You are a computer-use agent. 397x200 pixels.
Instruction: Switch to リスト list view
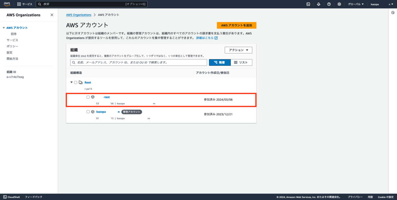241,62
